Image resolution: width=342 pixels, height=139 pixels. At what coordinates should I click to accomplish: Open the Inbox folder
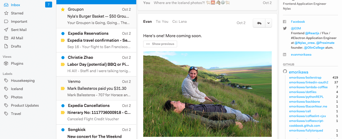(x=15, y=5)
